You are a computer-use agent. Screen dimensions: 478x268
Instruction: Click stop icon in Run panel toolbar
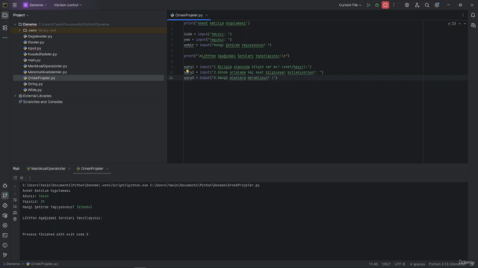[x=22, y=178]
